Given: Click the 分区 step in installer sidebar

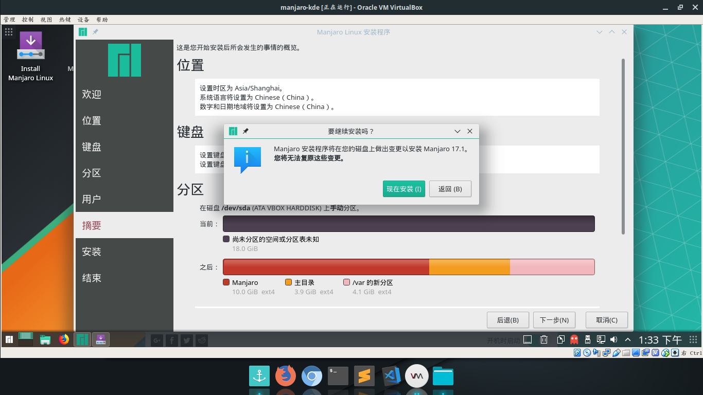Looking at the screenshot, I should click(125, 173).
